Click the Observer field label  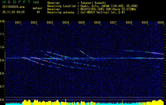tap(54, 3)
